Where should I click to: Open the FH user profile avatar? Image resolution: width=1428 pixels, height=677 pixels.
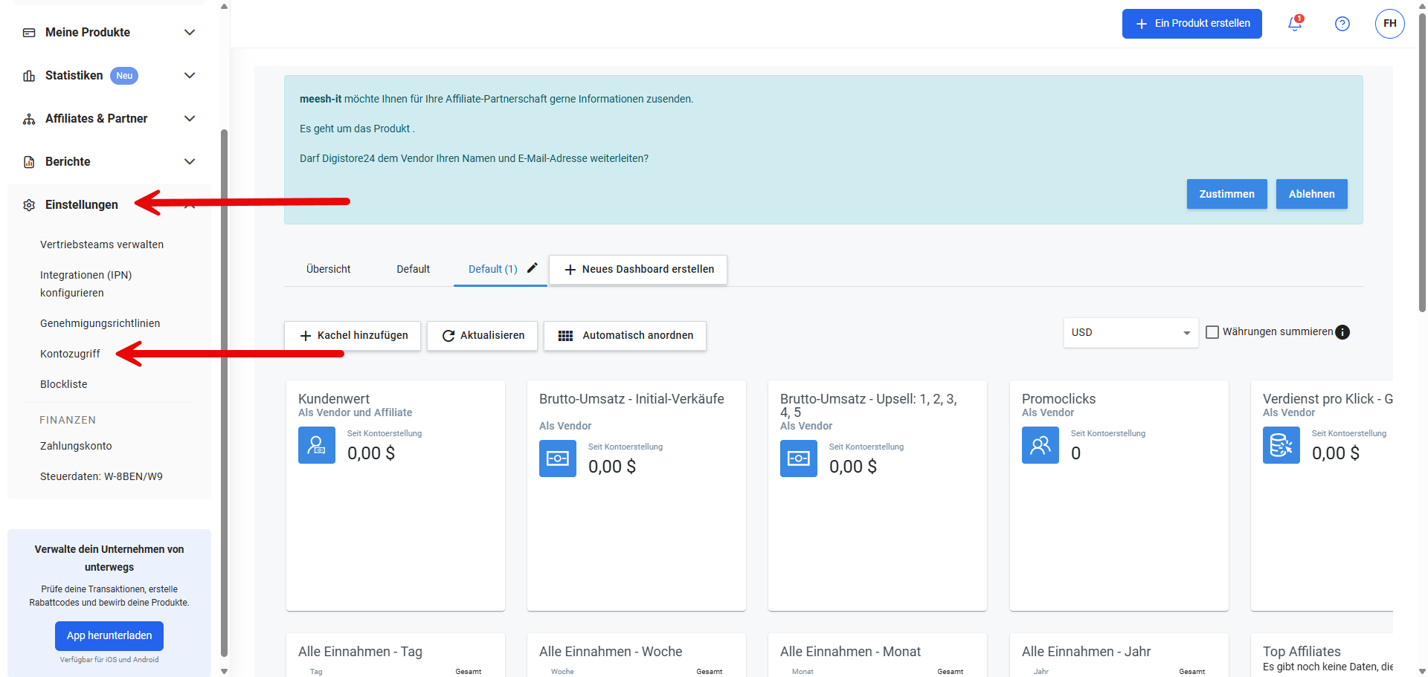point(1389,24)
